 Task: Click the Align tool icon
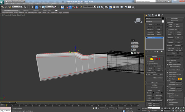(102, 7)
